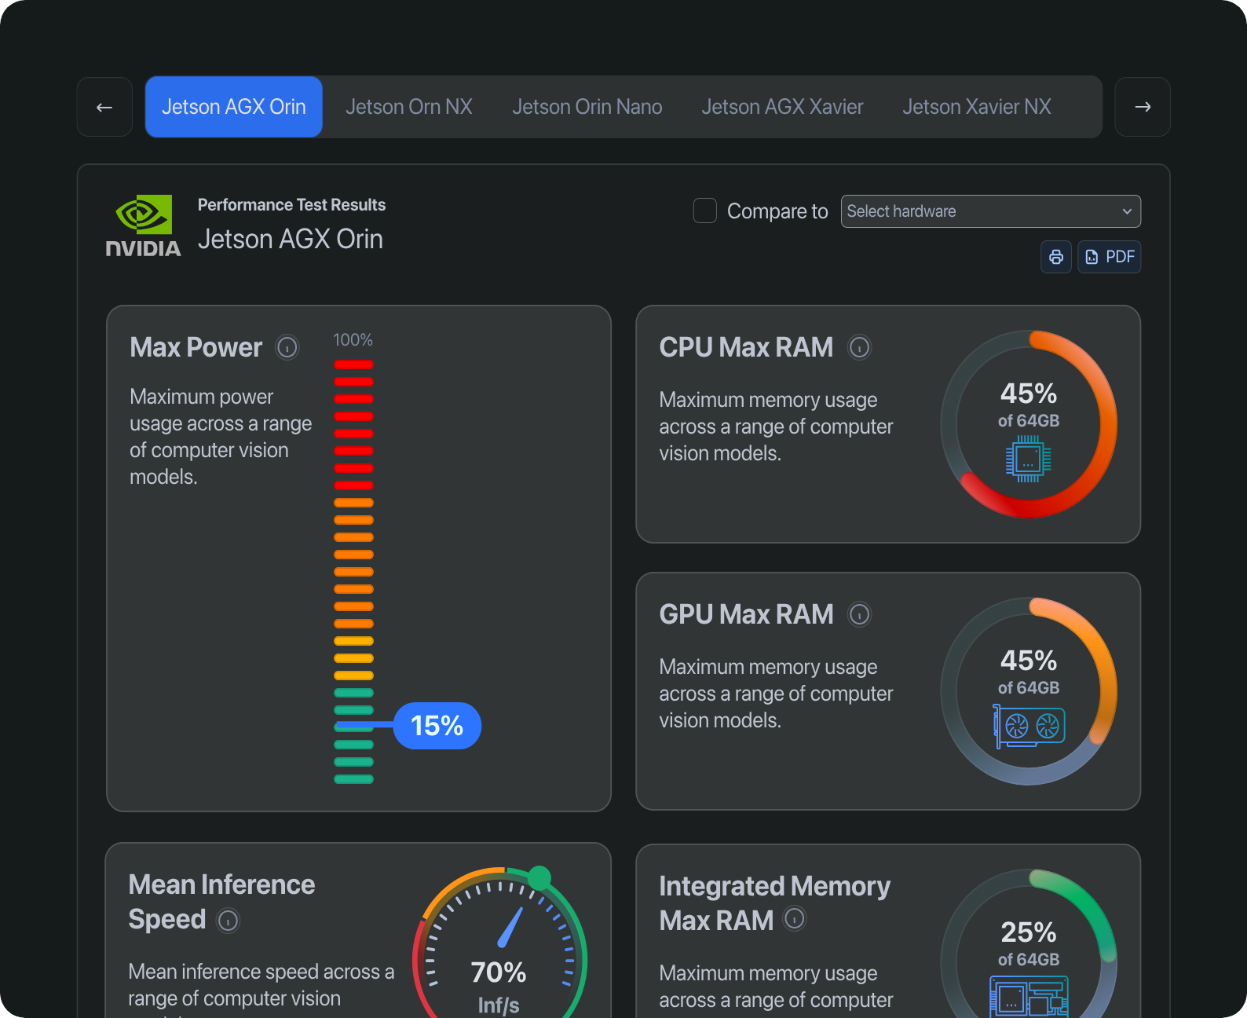Open info icon for Mean Inference Speed
The height and width of the screenshot is (1018, 1247).
(228, 921)
